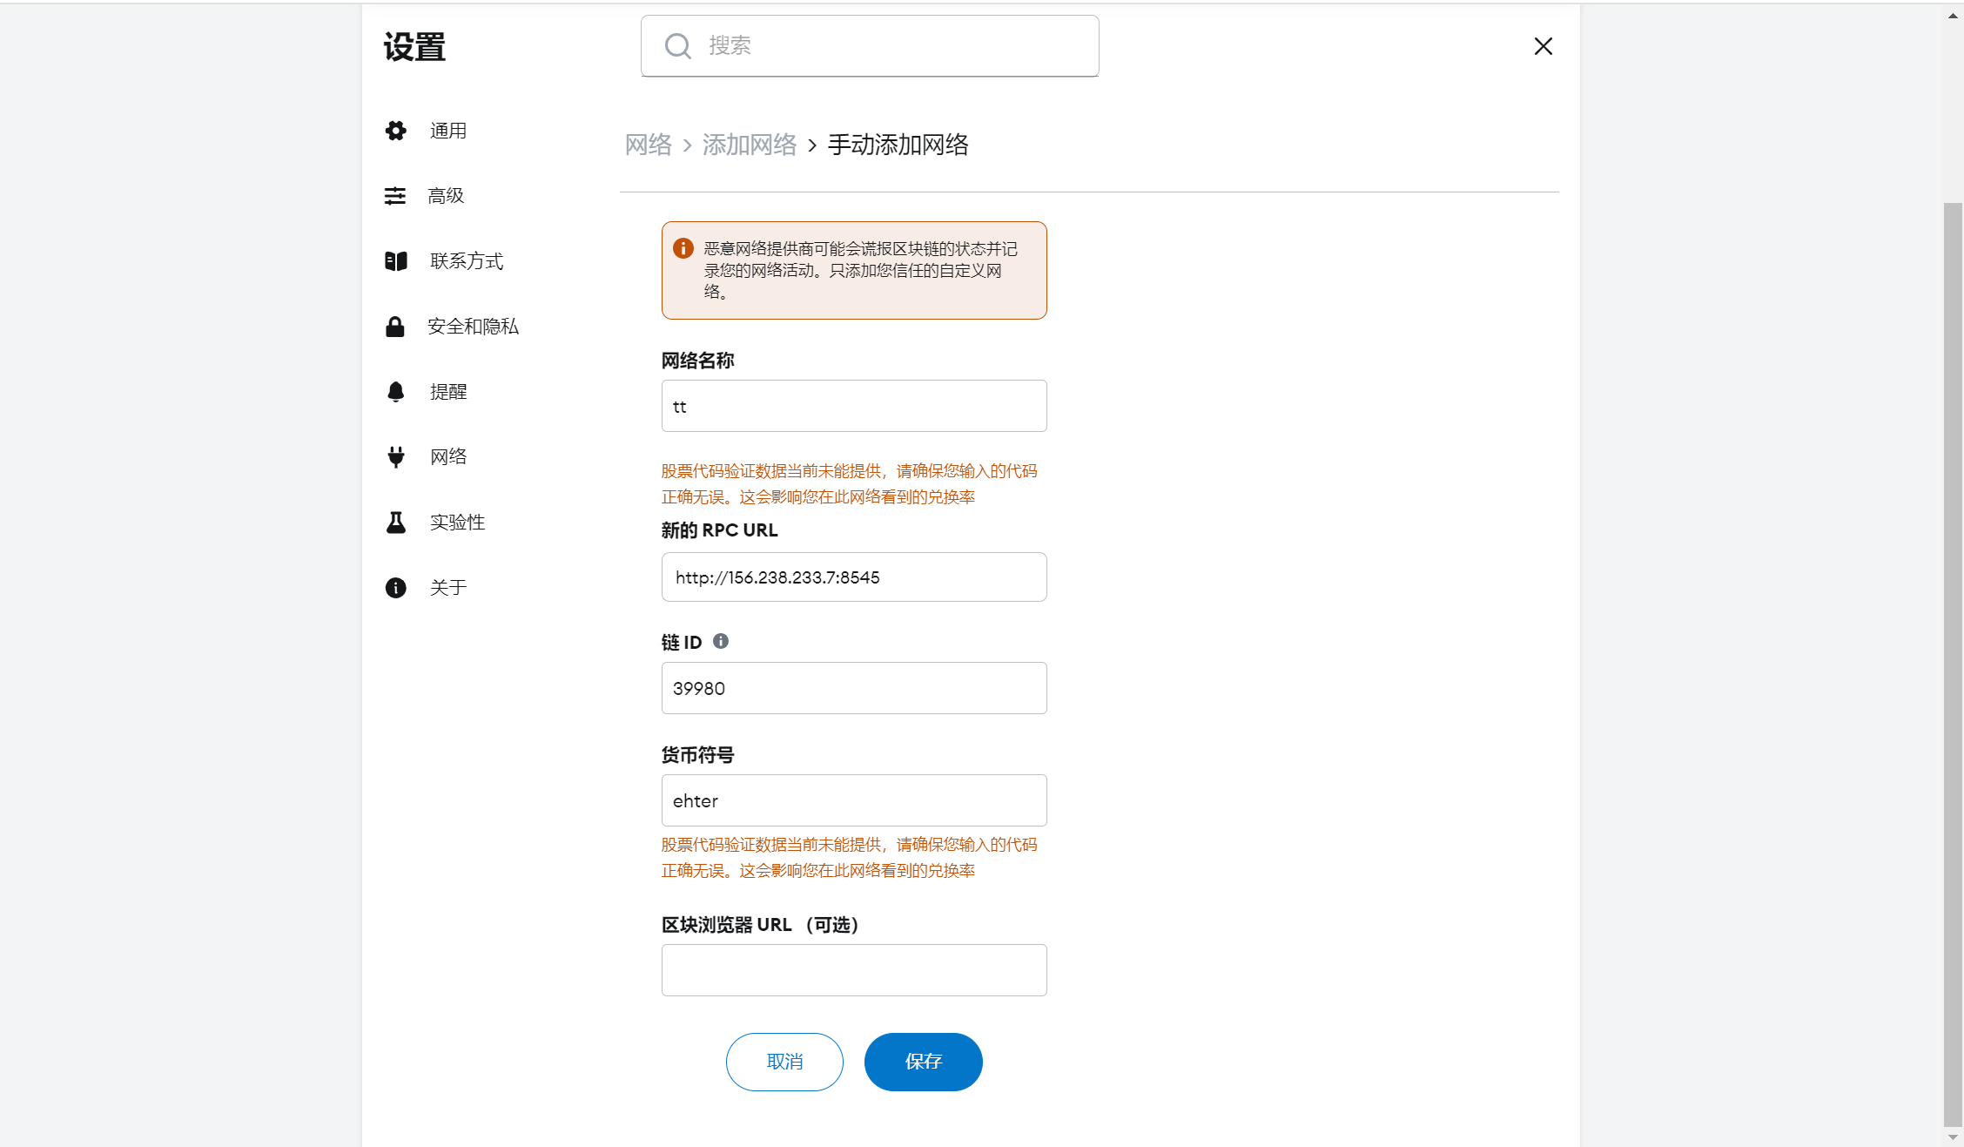Go back to 网络 breadcrumb link
This screenshot has width=1964, height=1147.
point(649,145)
